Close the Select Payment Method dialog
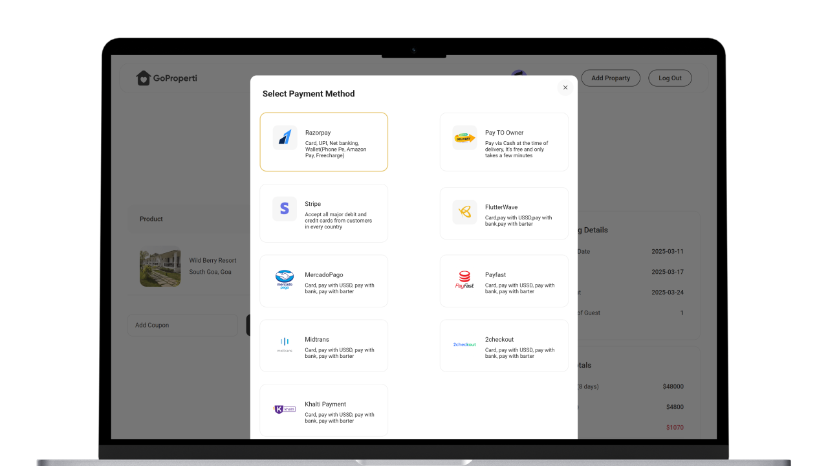Image resolution: width=828 pixels, height=466 pixels. 565,87
